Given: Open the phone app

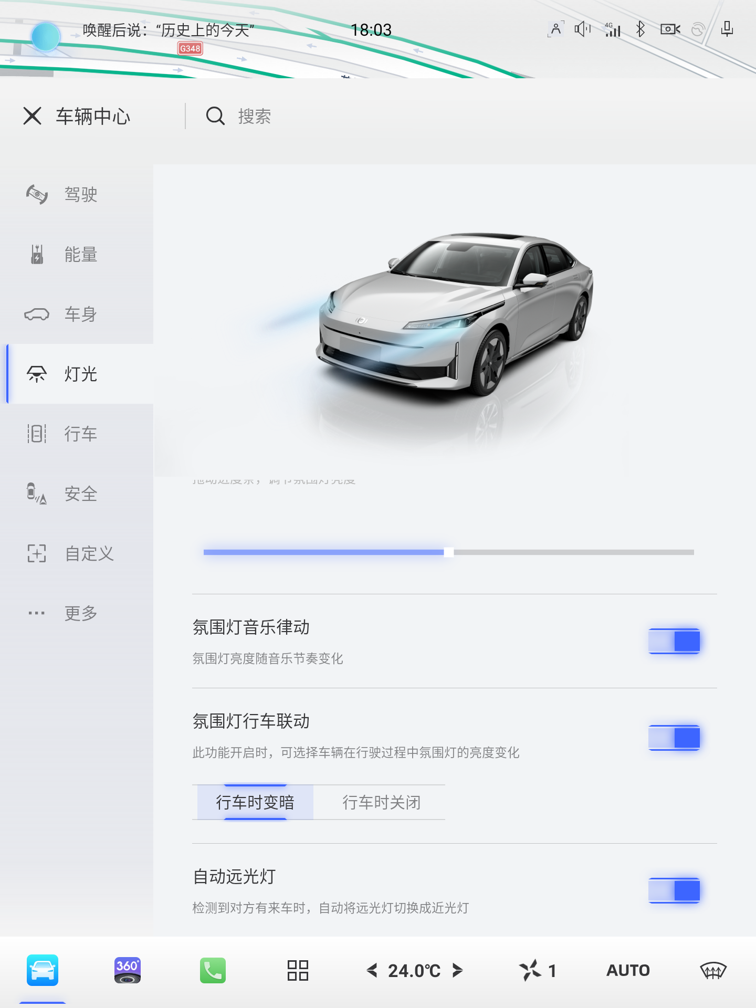Looking at the screenshot, I should [213, 970].
